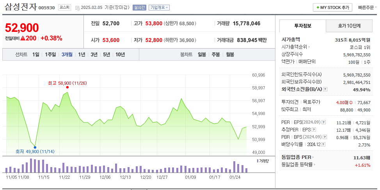Click help icon beside 추정PER EPS
This screenshot has height=190, width=380.
[x=314, y=130]
